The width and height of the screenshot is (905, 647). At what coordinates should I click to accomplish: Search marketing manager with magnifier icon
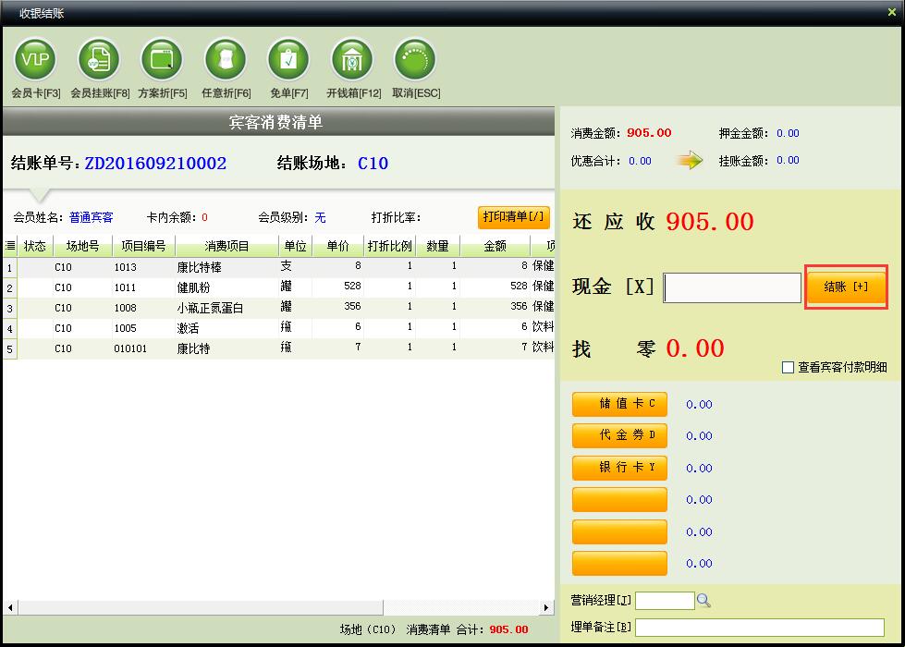tap(703, 600)
